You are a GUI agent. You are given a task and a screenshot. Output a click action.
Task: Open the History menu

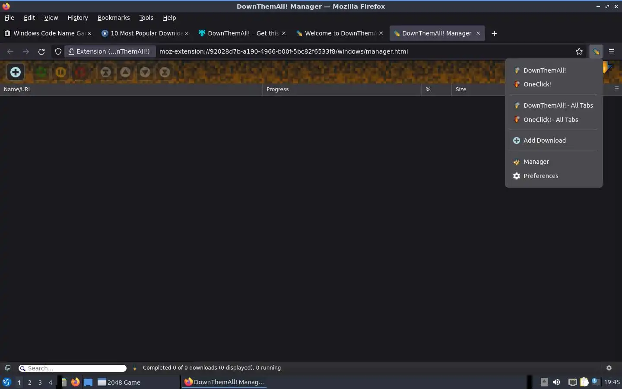click(x=78, y=18)
